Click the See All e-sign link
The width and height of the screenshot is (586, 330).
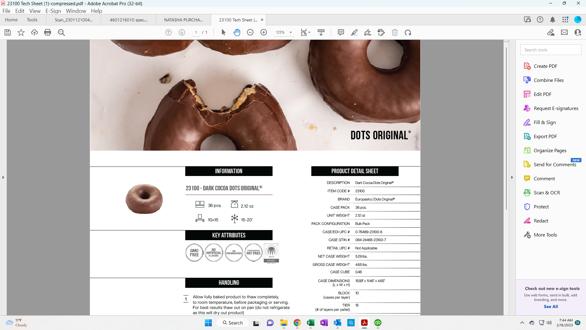551,306
